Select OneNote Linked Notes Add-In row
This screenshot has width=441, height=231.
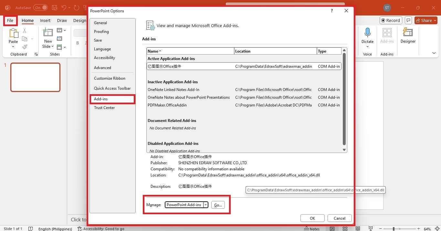click(244, 90)
